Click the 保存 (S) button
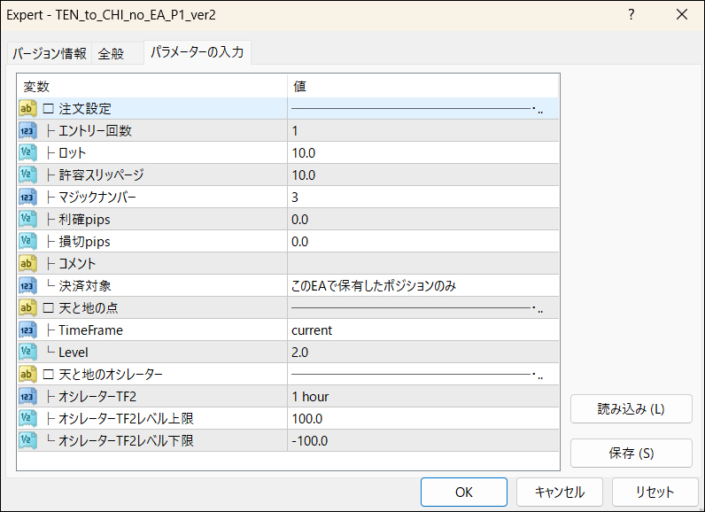705x512 pixels. click(x=631, y=453)
